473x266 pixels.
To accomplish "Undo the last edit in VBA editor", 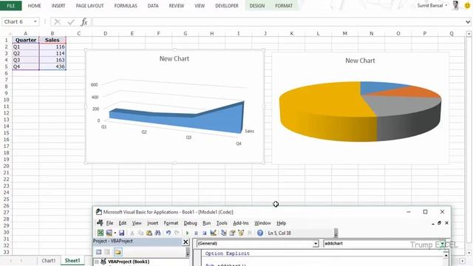I will (169, 233).
